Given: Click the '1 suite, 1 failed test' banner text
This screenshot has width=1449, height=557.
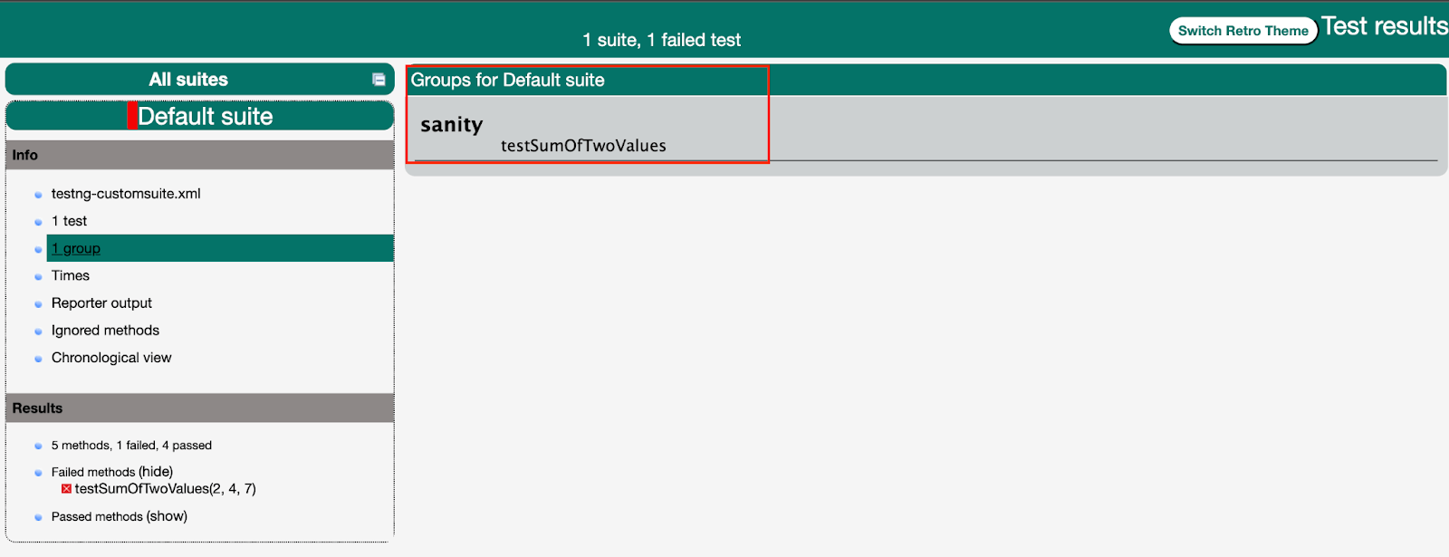Looking at the screenshot, I should pos(661,40).
